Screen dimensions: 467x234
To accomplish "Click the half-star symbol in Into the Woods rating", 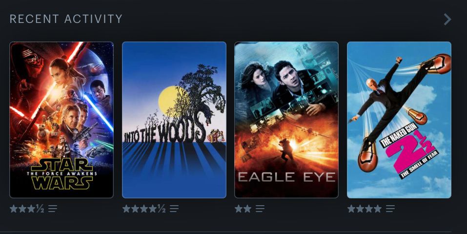I will point(162,209).
